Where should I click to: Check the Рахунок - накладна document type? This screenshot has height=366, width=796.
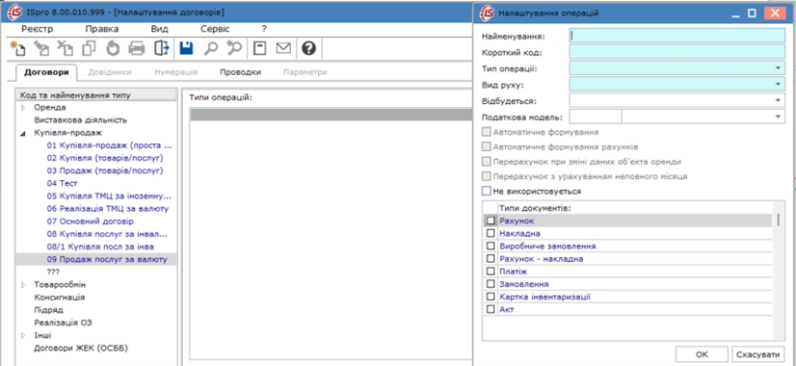click(x=491, y=259)
